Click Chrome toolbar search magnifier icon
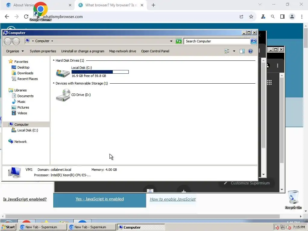This screenshot has width=308, height=231. 273,17
